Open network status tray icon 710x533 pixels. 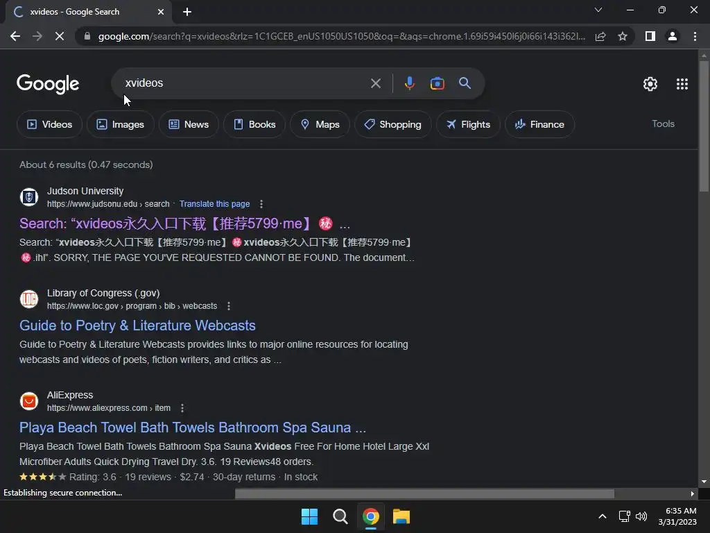(625, 516)
